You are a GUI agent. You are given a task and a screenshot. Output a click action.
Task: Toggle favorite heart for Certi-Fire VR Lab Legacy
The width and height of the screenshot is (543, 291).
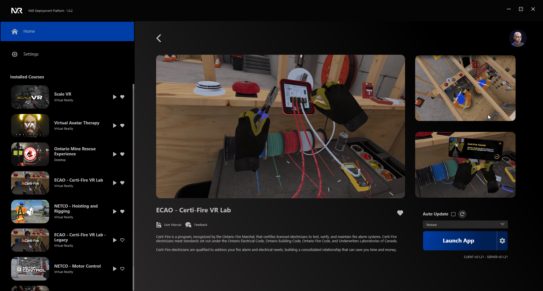click(x=122, y=240)
